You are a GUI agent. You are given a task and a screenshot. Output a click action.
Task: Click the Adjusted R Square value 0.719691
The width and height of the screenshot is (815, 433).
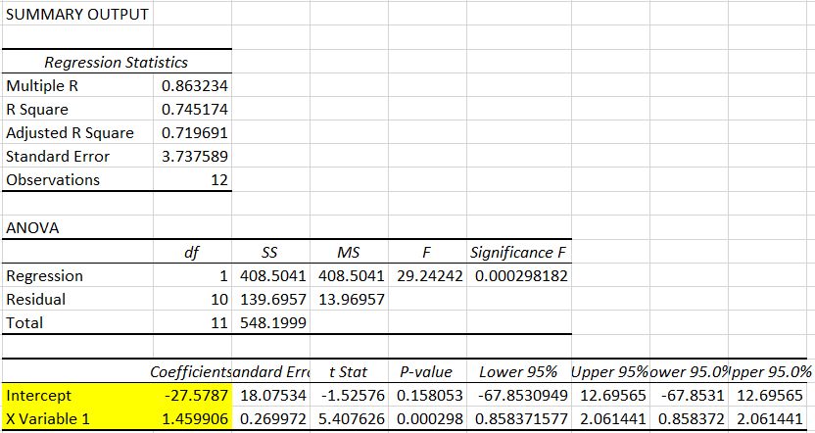tap(194, 133)
